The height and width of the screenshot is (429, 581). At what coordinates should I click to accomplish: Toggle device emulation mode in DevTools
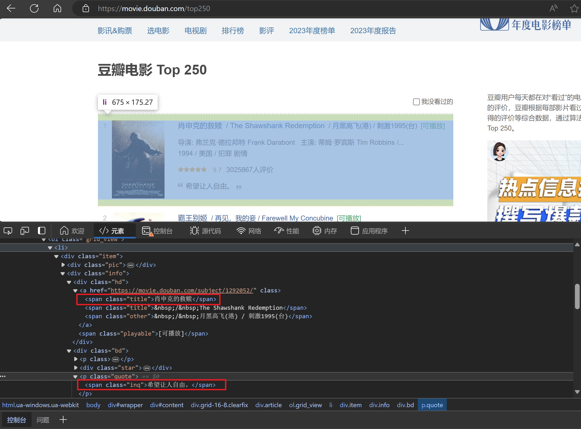pos(24,231)
